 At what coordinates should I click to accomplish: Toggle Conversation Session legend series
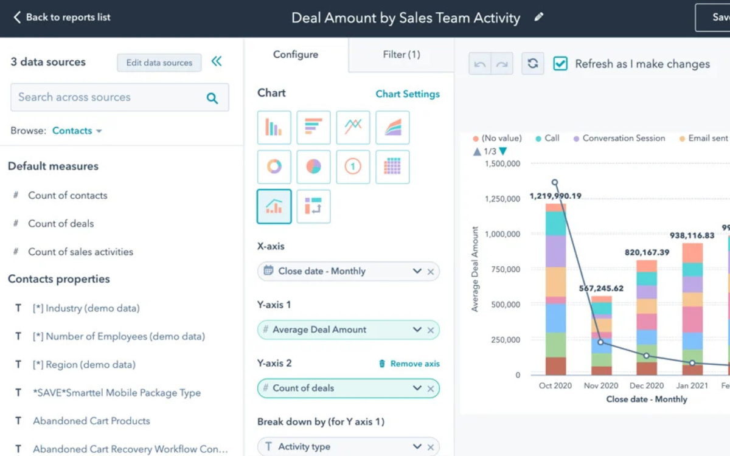[619, 139]
